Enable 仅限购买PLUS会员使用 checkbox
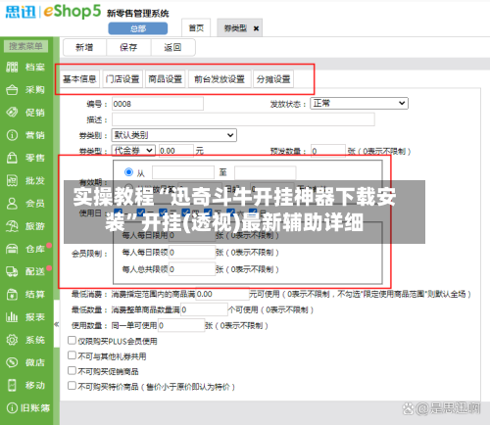 point(72,341)
